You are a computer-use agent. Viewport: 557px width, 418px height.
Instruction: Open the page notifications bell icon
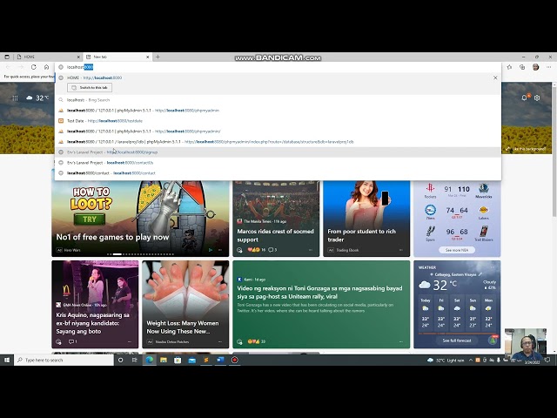524,98
